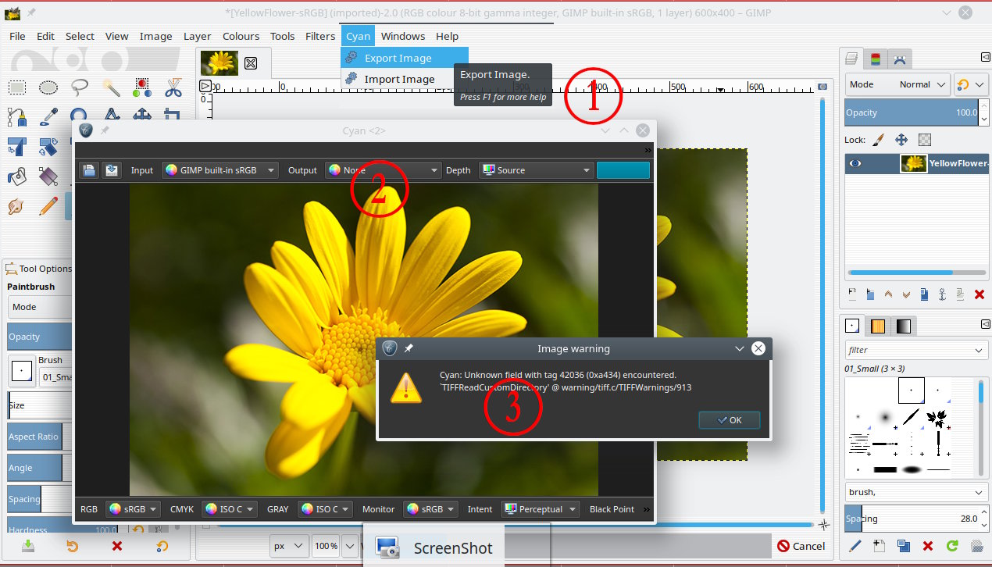Delete the layer with red X icon
992x567 pixels.
coord(980,294)
